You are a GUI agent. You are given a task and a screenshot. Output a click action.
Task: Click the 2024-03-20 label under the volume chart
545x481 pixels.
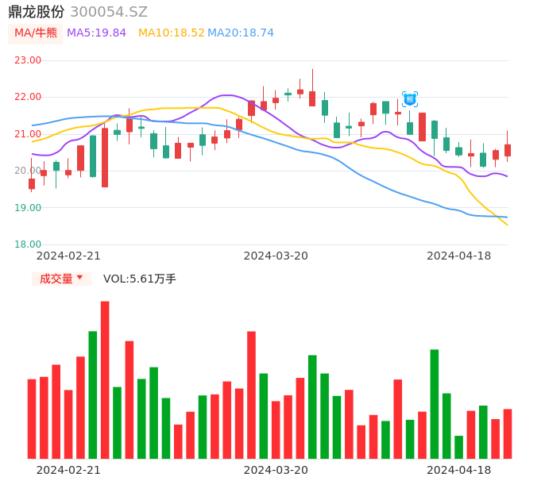[x=276, y=470]
